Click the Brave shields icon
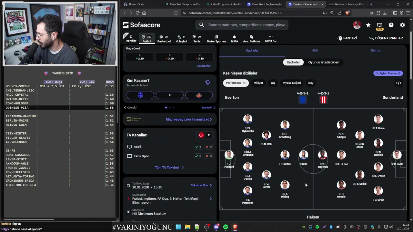Screen dimensions: 413x232 point(348,13)
